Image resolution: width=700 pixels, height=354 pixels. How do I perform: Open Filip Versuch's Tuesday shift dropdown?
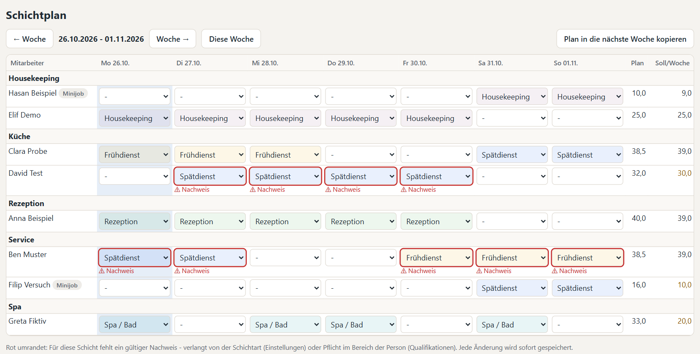point(210,288)
